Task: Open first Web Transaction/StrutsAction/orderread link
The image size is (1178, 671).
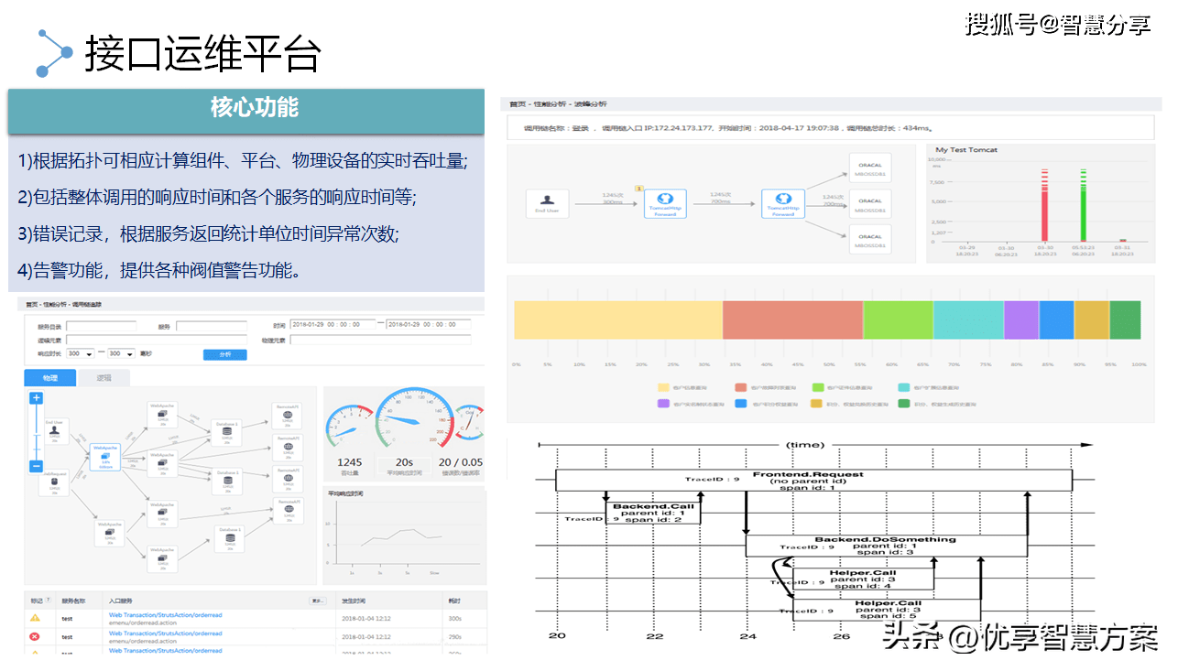Action: pyautogui.click(x=165, y=615)
